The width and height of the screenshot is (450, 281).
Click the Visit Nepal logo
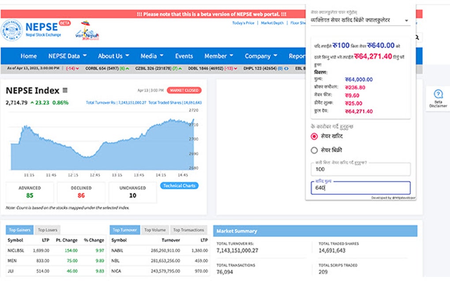pos(87,30)
